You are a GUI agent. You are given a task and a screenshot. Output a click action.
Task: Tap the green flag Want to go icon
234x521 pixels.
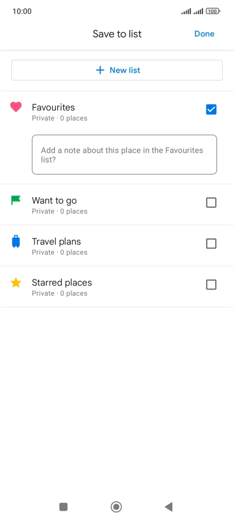(x=16, y=200)
